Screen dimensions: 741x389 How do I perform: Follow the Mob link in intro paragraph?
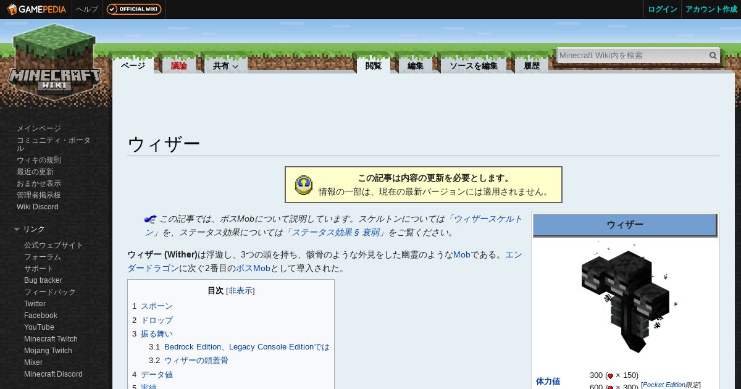coord(462,254)
